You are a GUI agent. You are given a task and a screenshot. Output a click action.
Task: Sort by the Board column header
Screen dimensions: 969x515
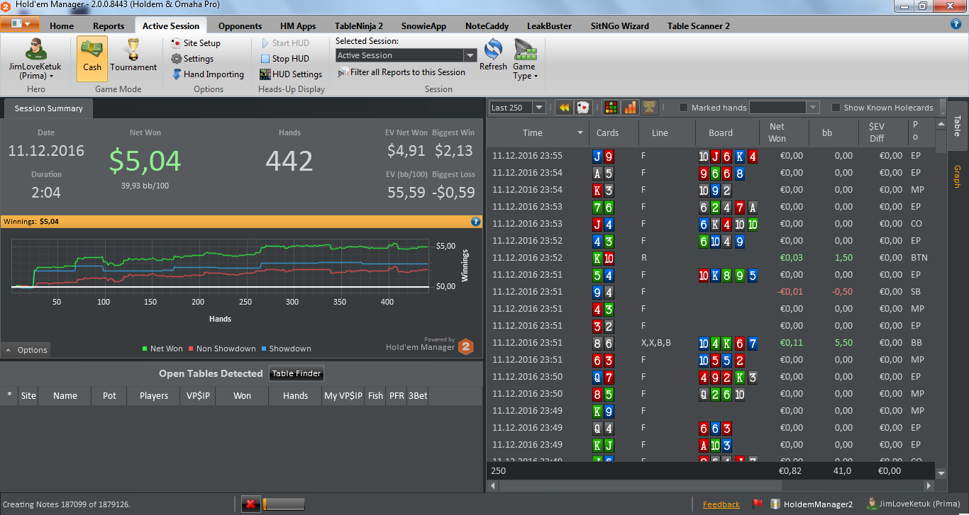click(x=720, y=132)
